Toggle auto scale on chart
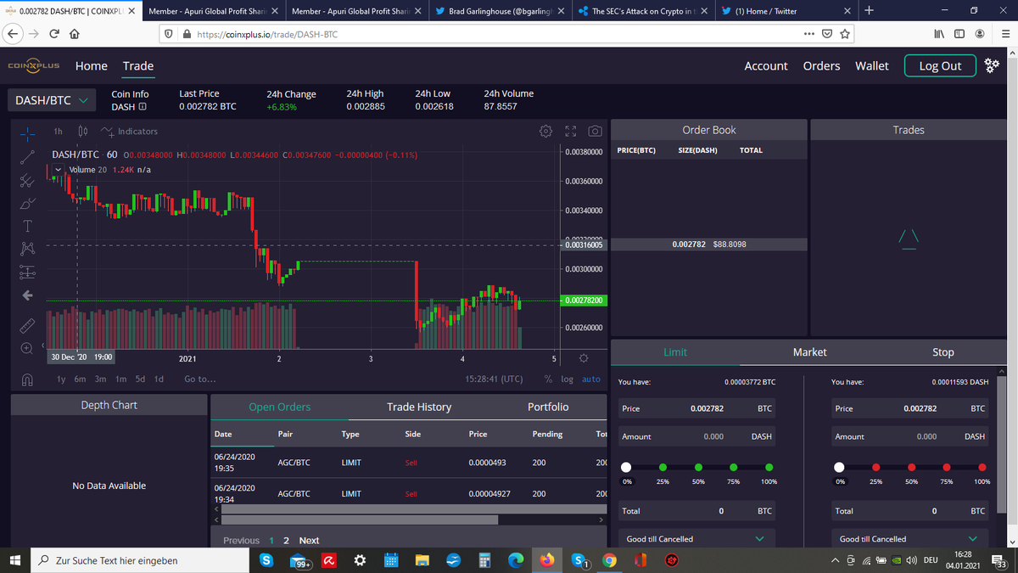Viewport: 1018px width, 573px height. point(591,379)
